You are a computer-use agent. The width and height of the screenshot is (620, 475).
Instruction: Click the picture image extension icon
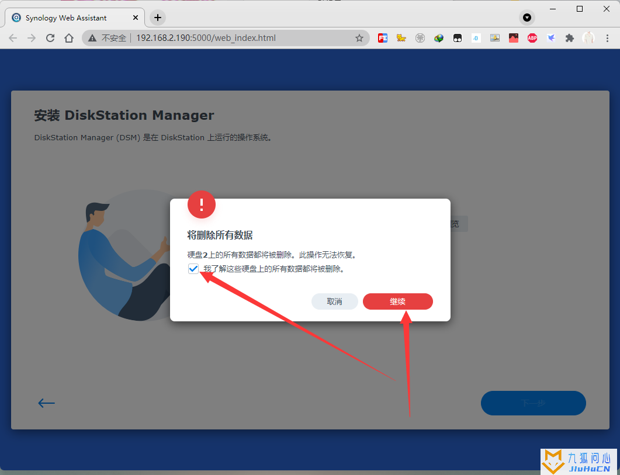pos(494,38)
